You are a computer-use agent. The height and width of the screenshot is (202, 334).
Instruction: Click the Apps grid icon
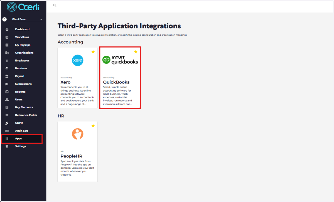click(x=7, y=139)
